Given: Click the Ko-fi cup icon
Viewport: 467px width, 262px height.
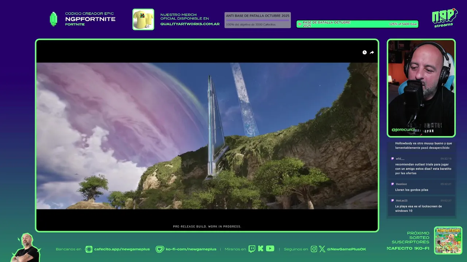Looking at the screenshot, I should click(x=160, y=249).
